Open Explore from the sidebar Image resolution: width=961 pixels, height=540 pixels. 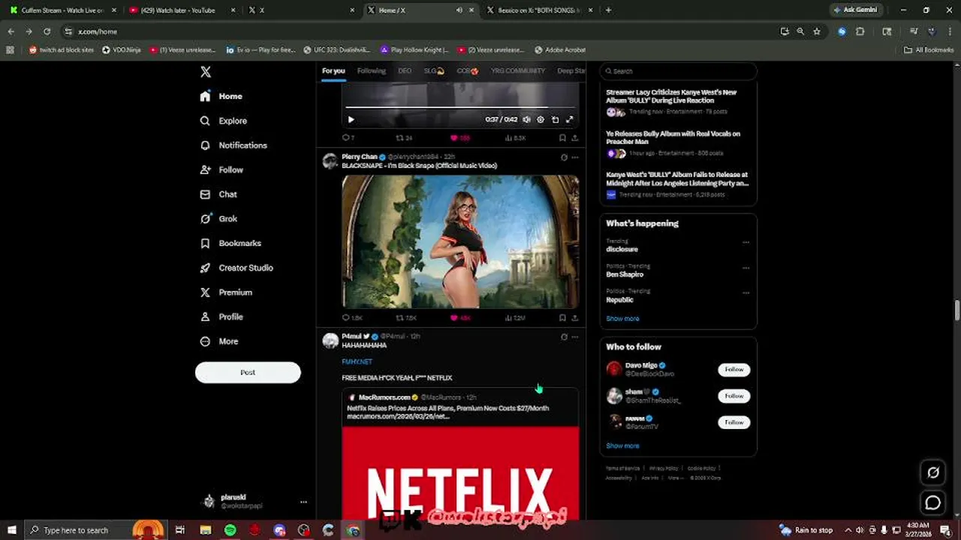[x=224, y=121]
